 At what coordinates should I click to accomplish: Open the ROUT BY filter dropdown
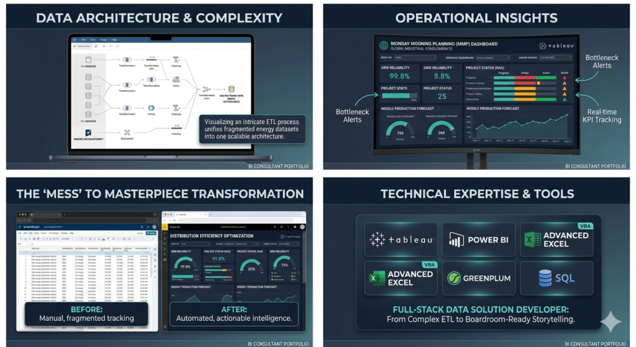(x=416, y=58)
